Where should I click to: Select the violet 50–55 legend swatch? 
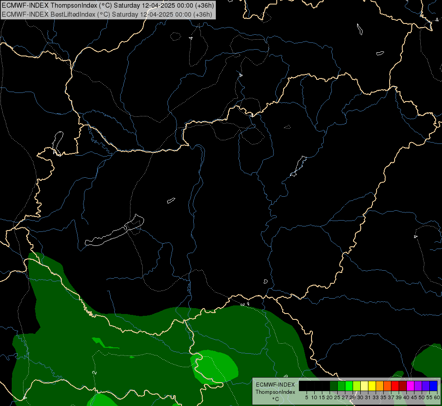pos(426,386)
